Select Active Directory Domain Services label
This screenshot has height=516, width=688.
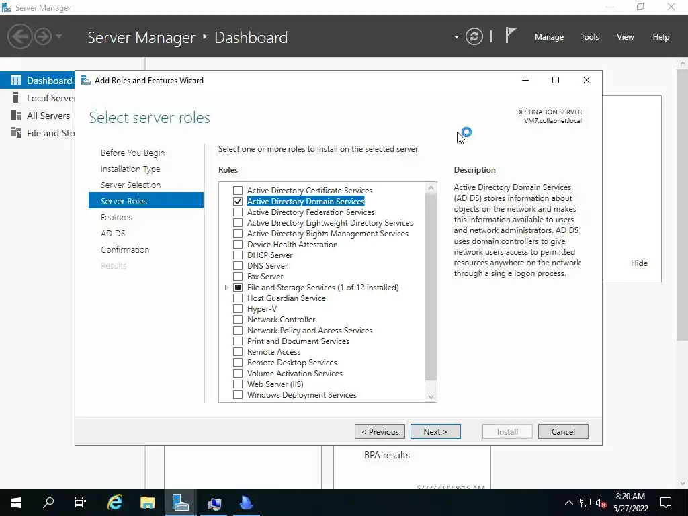(306, 202)
